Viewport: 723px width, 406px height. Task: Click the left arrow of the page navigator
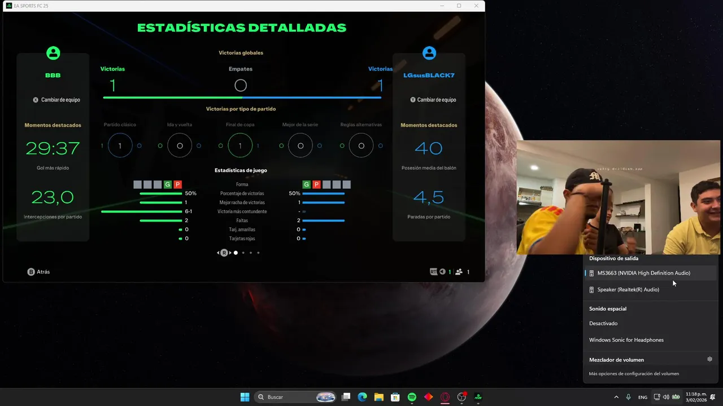(219, 253)
